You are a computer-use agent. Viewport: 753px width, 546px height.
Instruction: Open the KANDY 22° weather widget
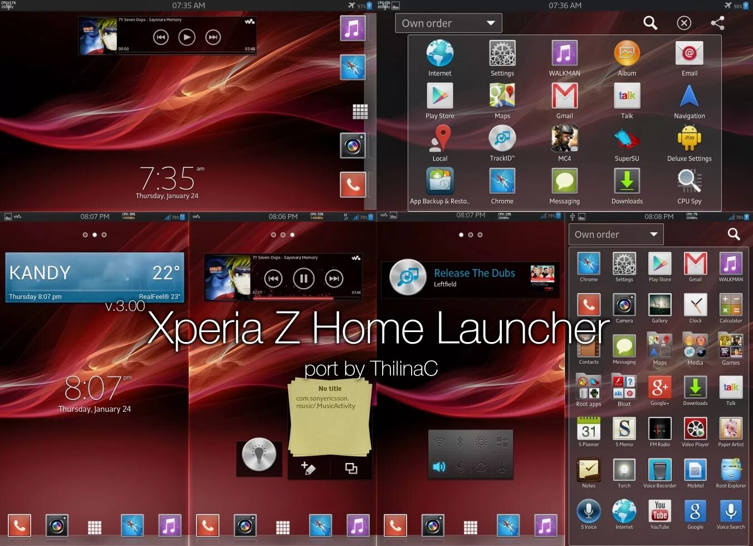pos(95,277)
